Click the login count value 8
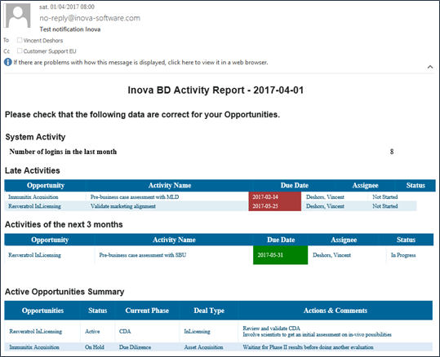The height and width of the screenshot is (357, 440). pos(392,152)
